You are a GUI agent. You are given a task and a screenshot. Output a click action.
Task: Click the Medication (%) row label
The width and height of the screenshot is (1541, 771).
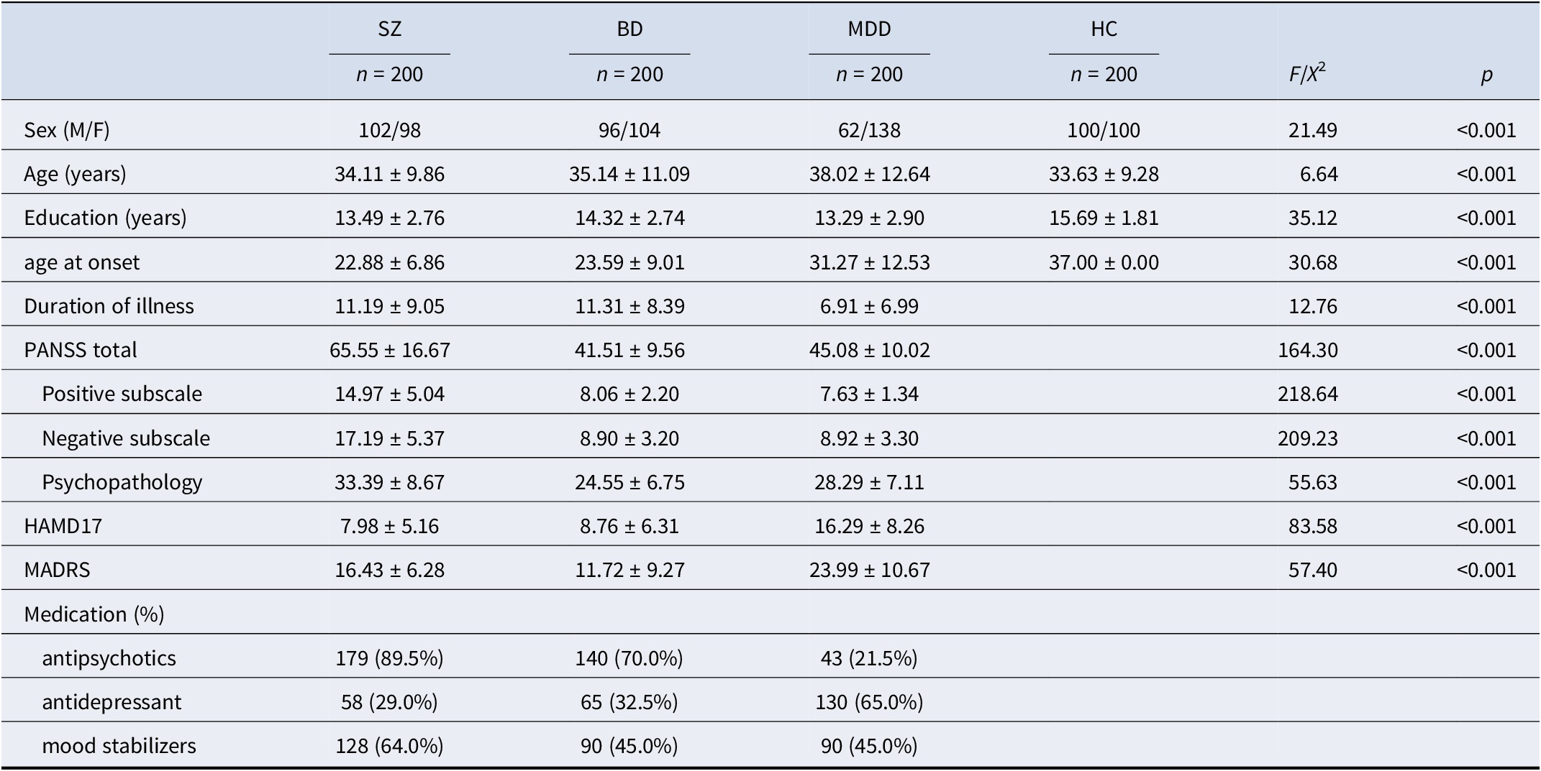click(x=94, y=614)
